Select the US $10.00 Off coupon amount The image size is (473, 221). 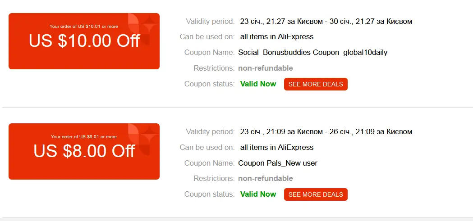pyautogui.click(x=84, y=41)
